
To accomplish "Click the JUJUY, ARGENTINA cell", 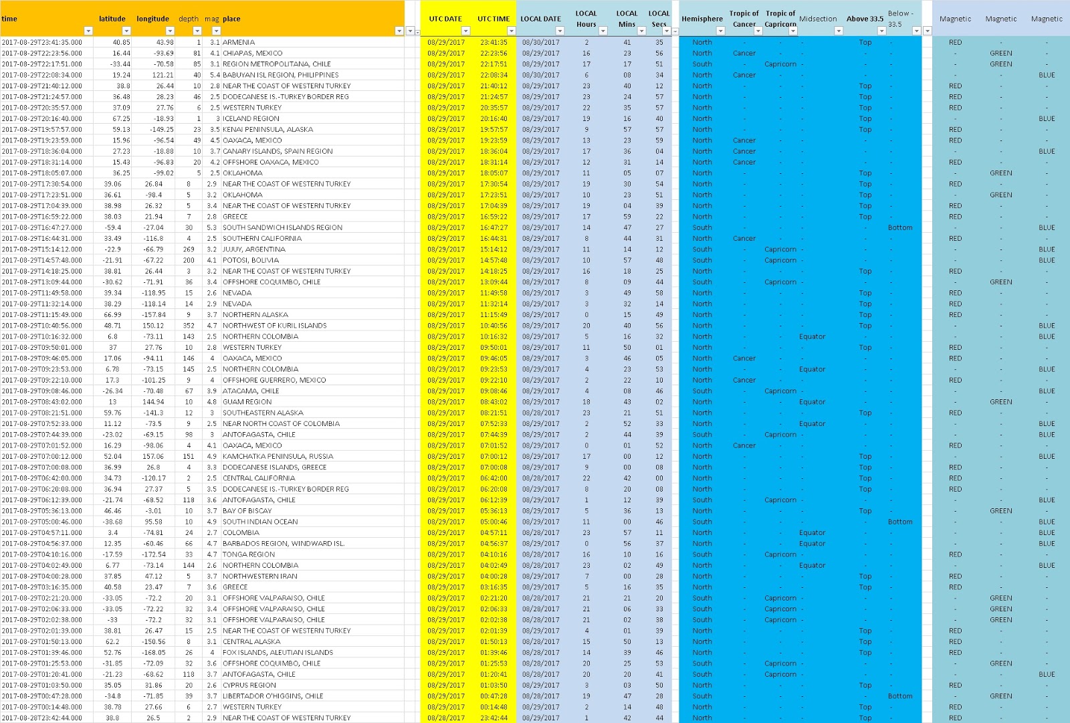I will [x=312, y=249].
